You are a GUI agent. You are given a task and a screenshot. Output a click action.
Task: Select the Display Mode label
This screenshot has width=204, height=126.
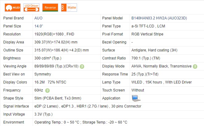click(113, 66)
